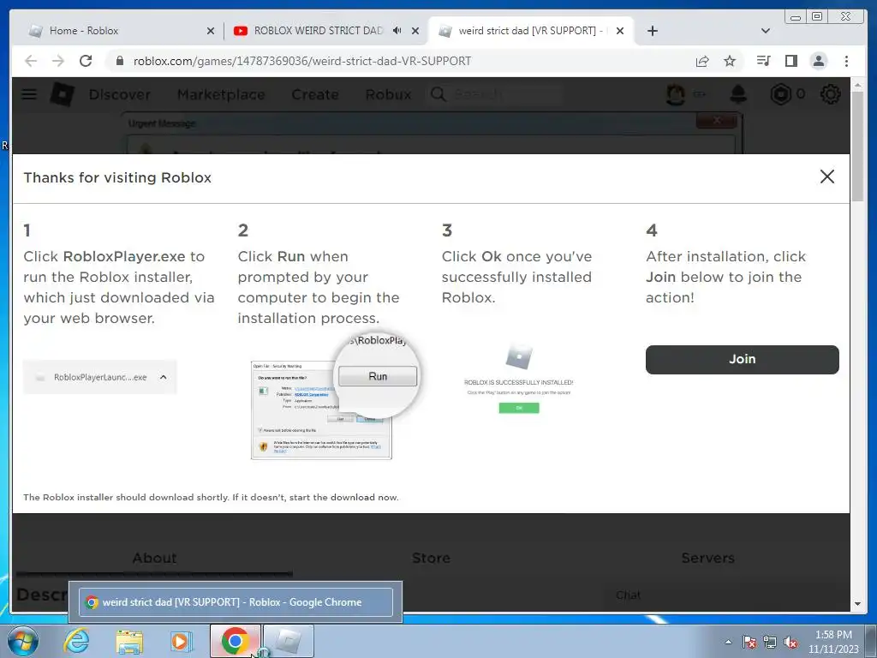Viewport: 877px width, 658px height.
Task: Close the Urgent Message banner
Action: 717,120
